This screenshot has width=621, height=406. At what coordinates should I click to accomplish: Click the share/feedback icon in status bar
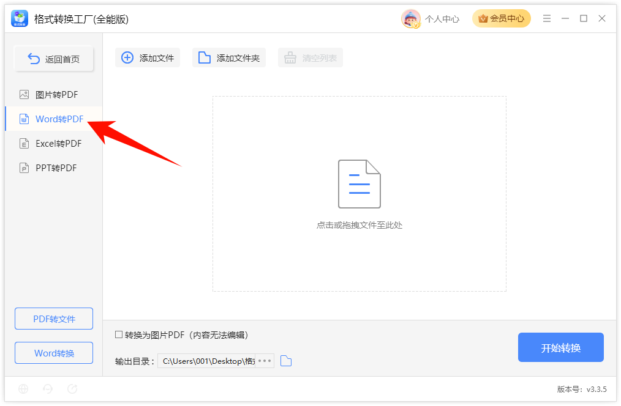point(72,389)
